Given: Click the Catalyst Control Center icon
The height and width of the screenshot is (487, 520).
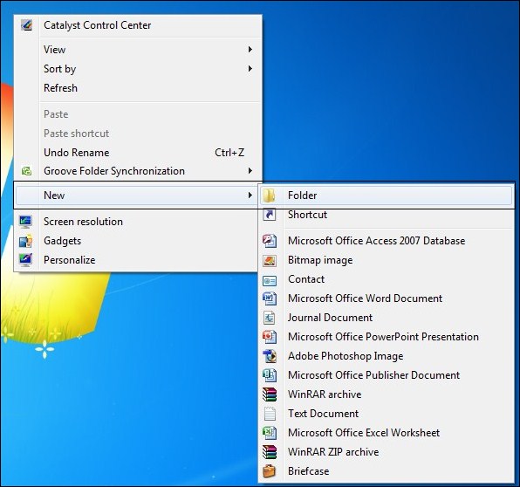Looking at the screenshot, I should point(26,25).
